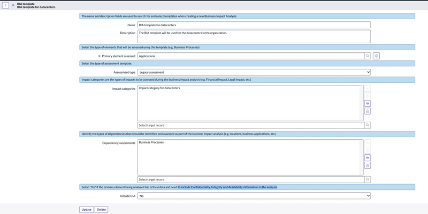Edit the Name field
This screenshot has height=214, width=428.
point(254,25)
